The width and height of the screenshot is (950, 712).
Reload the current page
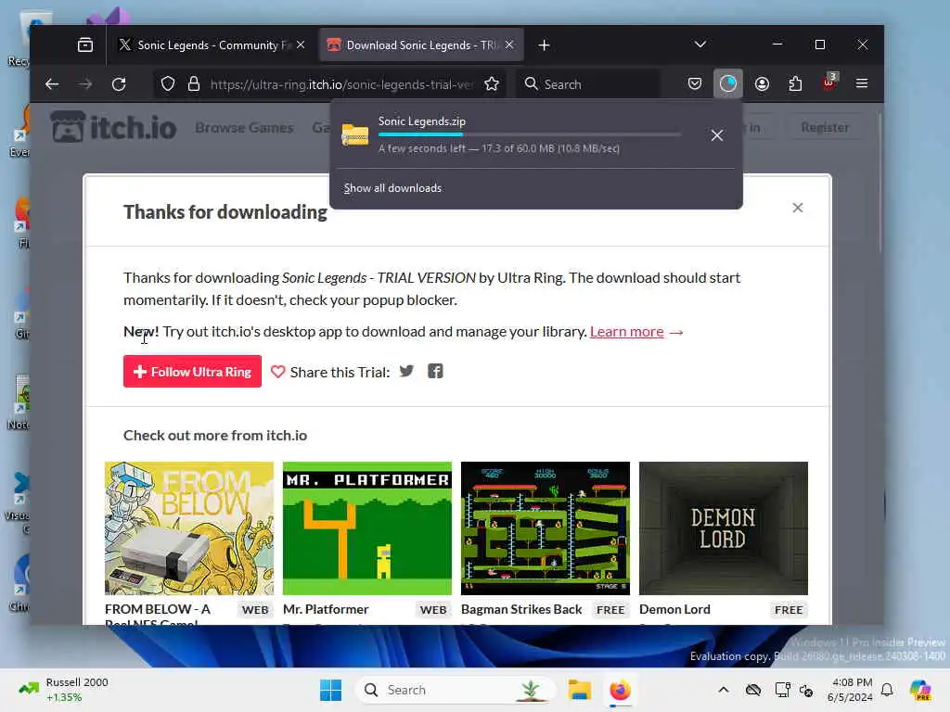(x=119, y=84)
